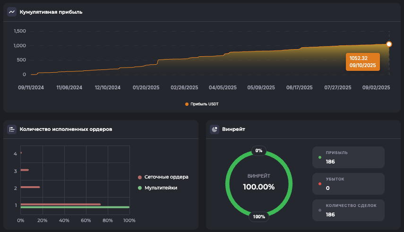Select the 100% label below winrate donut
Image resolution: width=404 pixels, height=232 pixels.
(x=258, y=217)
